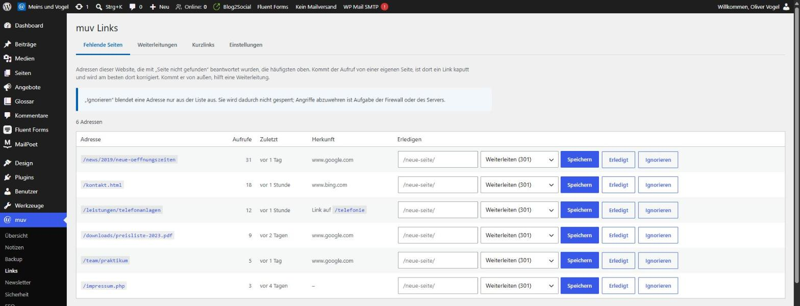This screenshot has width=800, height=306.
Task: Click the Blog2Social icon
Action: (x=216, y=7)
